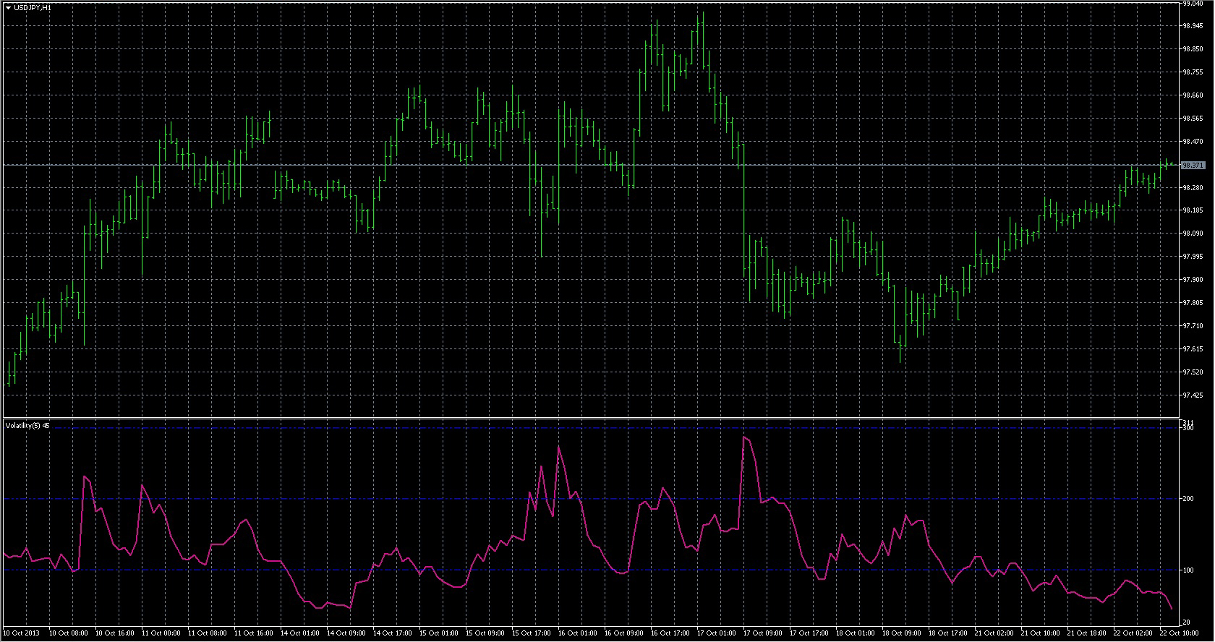Viewport: 1215px width, 642px height.
Task: Click the 98.850 price axis label
Action: click(x=1193, y=49)
